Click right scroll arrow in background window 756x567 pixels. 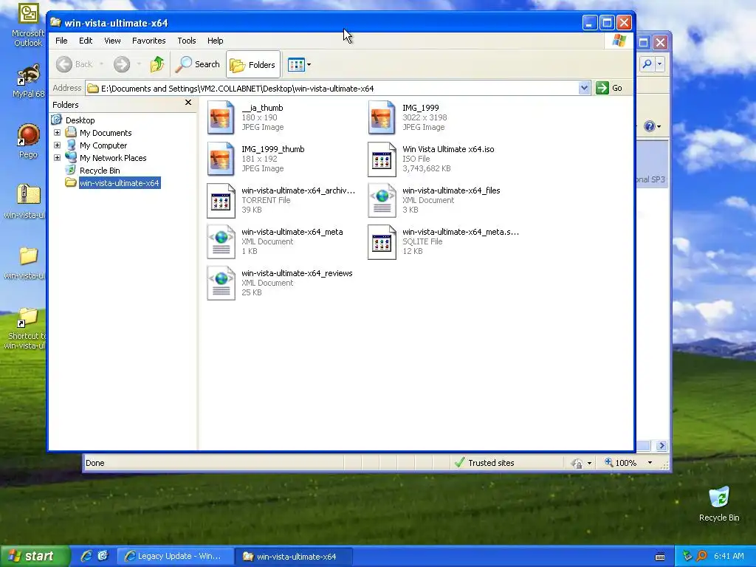pos(661,445)
